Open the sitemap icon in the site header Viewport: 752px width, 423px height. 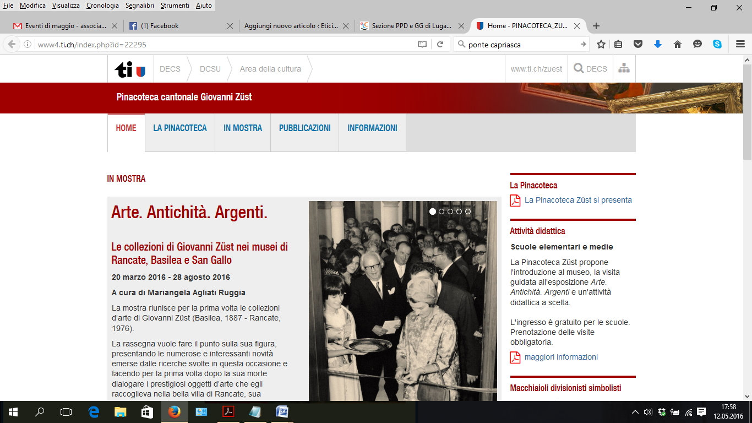pos(624,68)
